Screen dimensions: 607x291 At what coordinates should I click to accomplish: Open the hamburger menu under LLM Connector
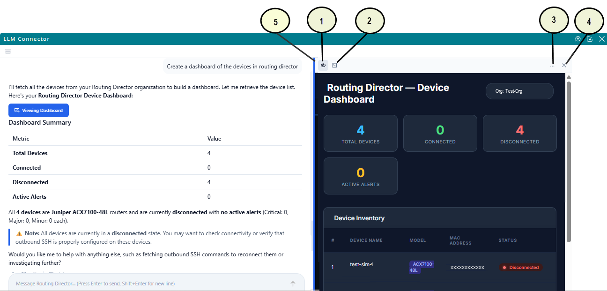coord(7,51)
